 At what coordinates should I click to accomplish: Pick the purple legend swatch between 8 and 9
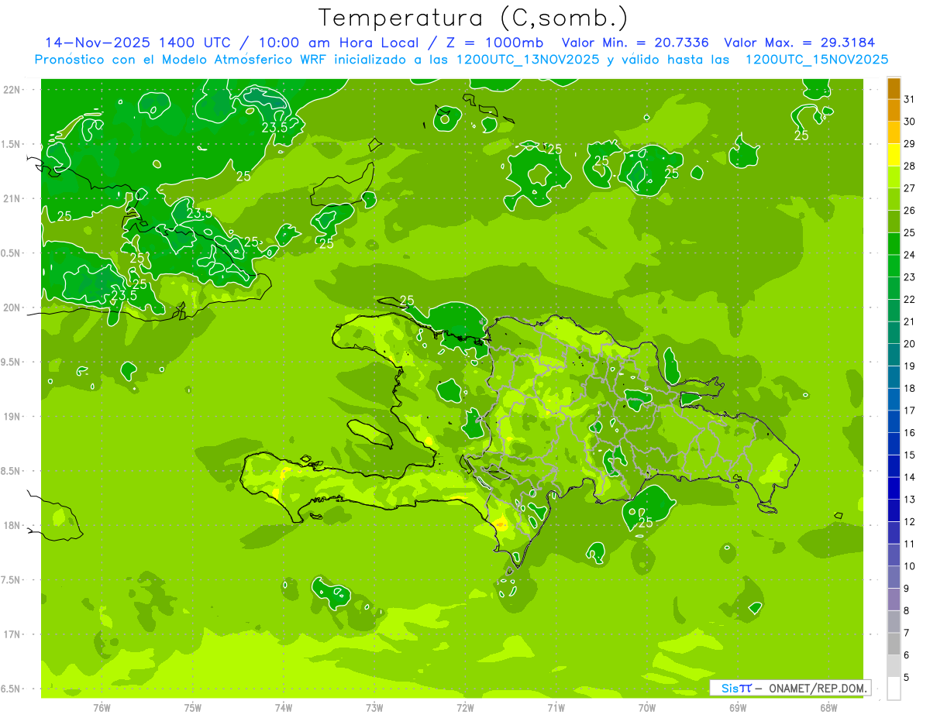click(x=894, y=599)
